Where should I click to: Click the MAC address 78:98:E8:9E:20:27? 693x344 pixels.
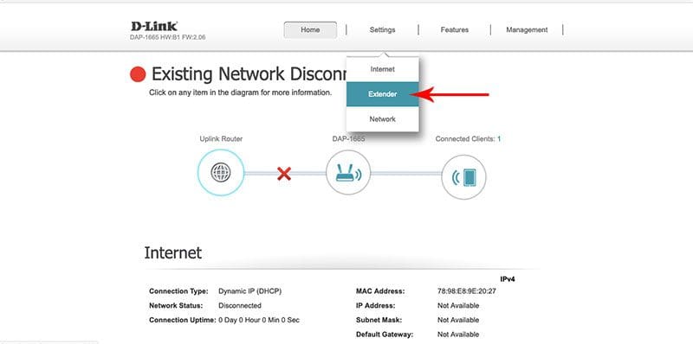point(467,291)
